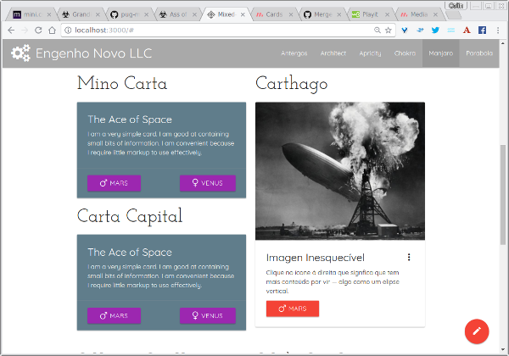Open vertical ellipsis menu on Imagen Inesquecível card

click(409, 257)
